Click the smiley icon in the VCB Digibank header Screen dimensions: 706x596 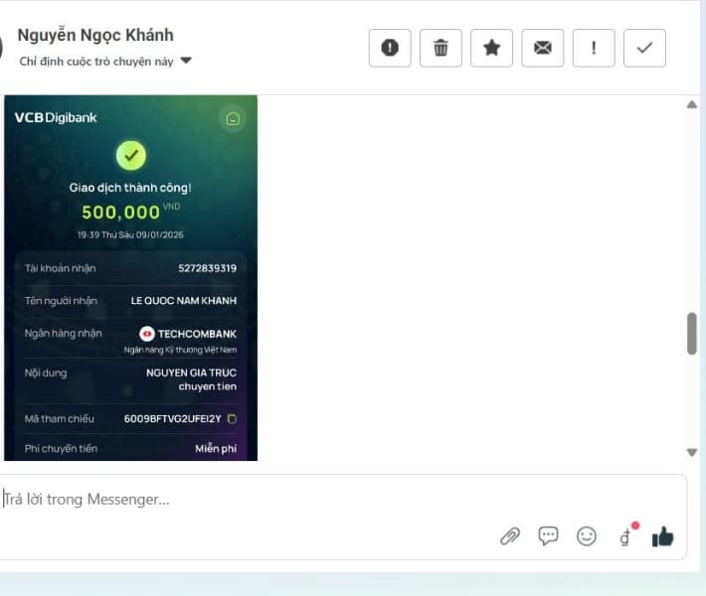point(232,119)
